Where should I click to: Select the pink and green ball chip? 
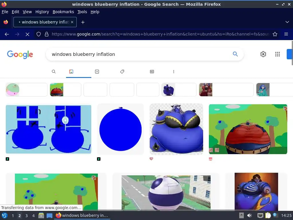tap(27, 90)
